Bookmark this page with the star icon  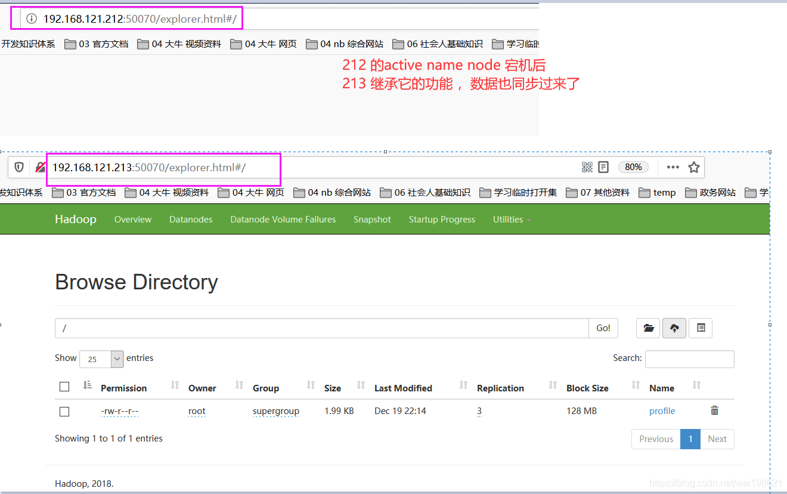tap(694, 167)
